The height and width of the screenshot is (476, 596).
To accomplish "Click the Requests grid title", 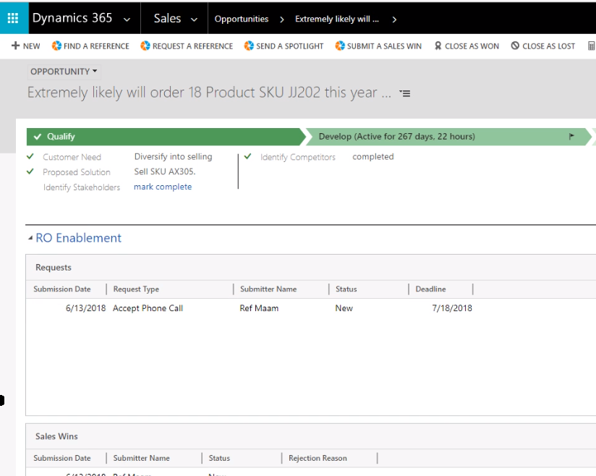I will [x=54, y=267].
